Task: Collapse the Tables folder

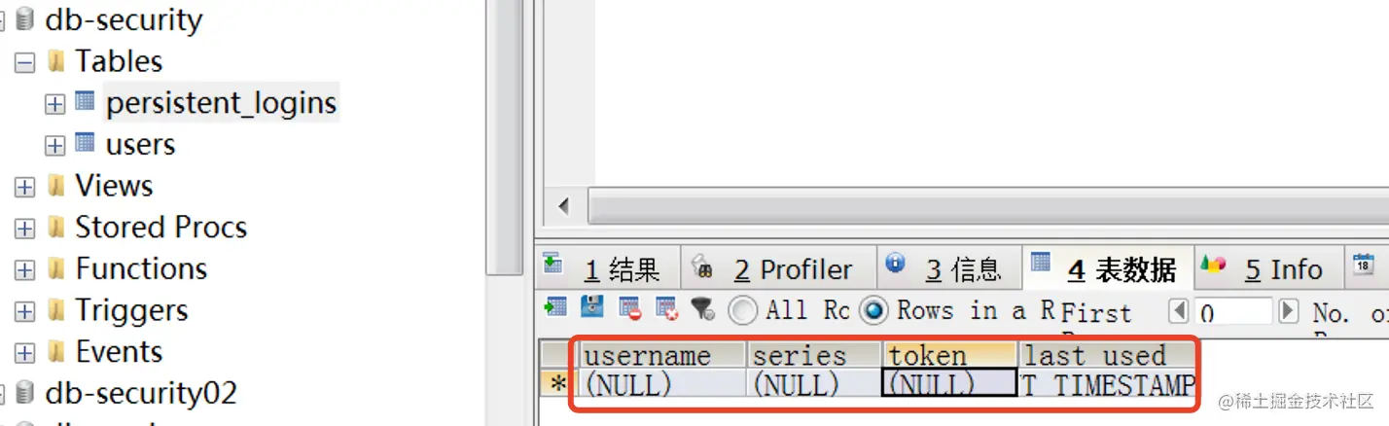Action: pos(25,62)
